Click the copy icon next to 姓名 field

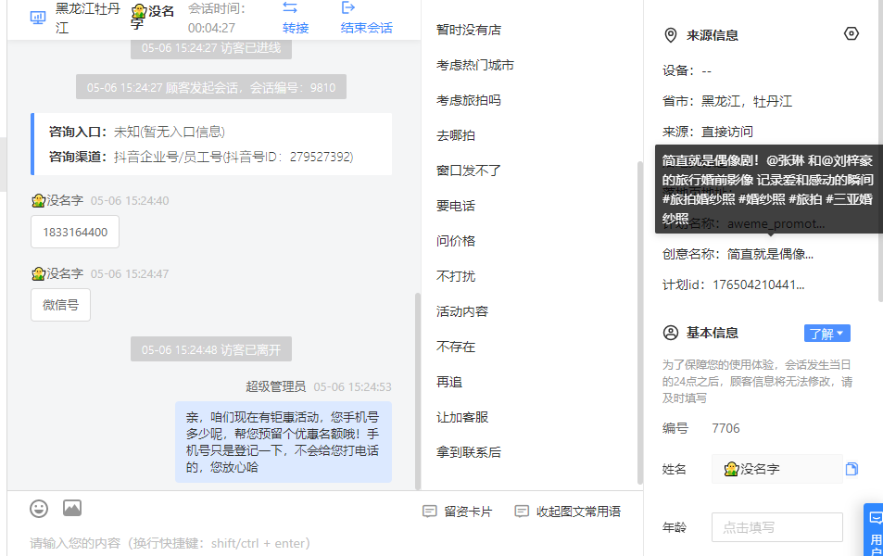pyautogui.click(x=851, y=469)
